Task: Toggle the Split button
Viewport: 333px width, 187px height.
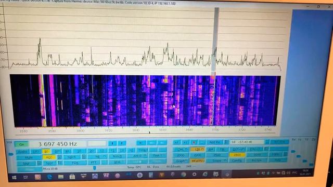Action: [49, 163]
